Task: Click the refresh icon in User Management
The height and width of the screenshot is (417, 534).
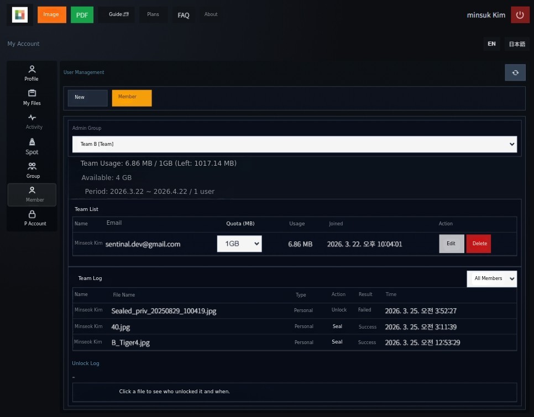Action: 515,72
